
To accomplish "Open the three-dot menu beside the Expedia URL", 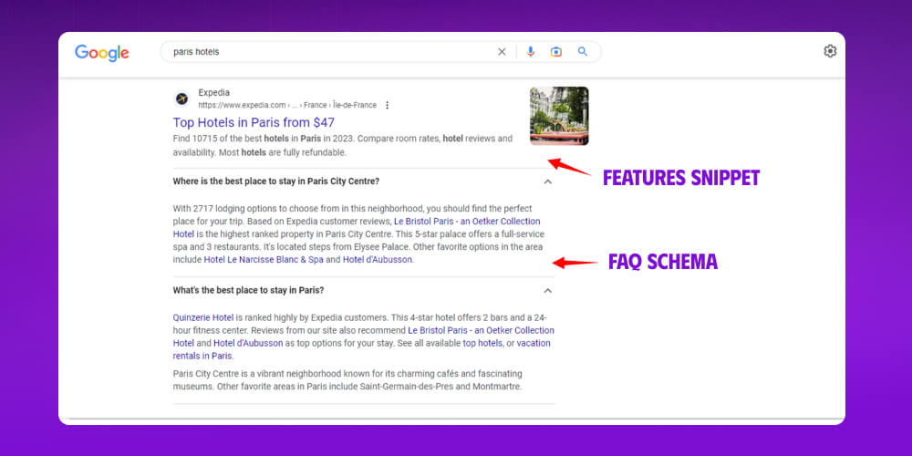I will click(388, 105).
